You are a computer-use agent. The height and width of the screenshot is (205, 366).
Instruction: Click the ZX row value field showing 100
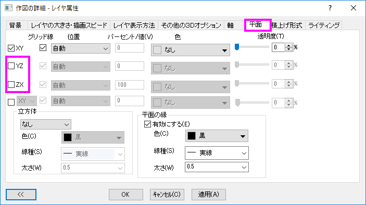(x=130, y=85)
